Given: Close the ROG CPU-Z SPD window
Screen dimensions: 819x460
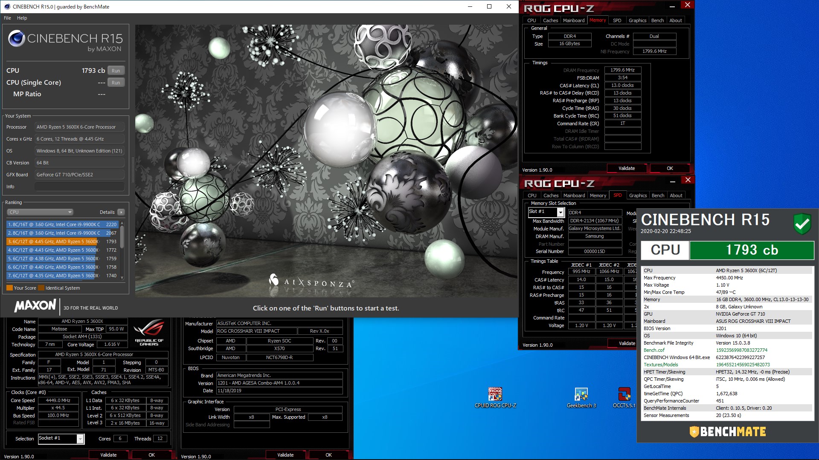Looking at the screenshot, I should coord(688,180).
